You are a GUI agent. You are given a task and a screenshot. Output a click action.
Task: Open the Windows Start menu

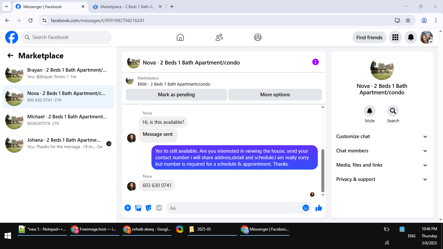click(x=8, y=236)
